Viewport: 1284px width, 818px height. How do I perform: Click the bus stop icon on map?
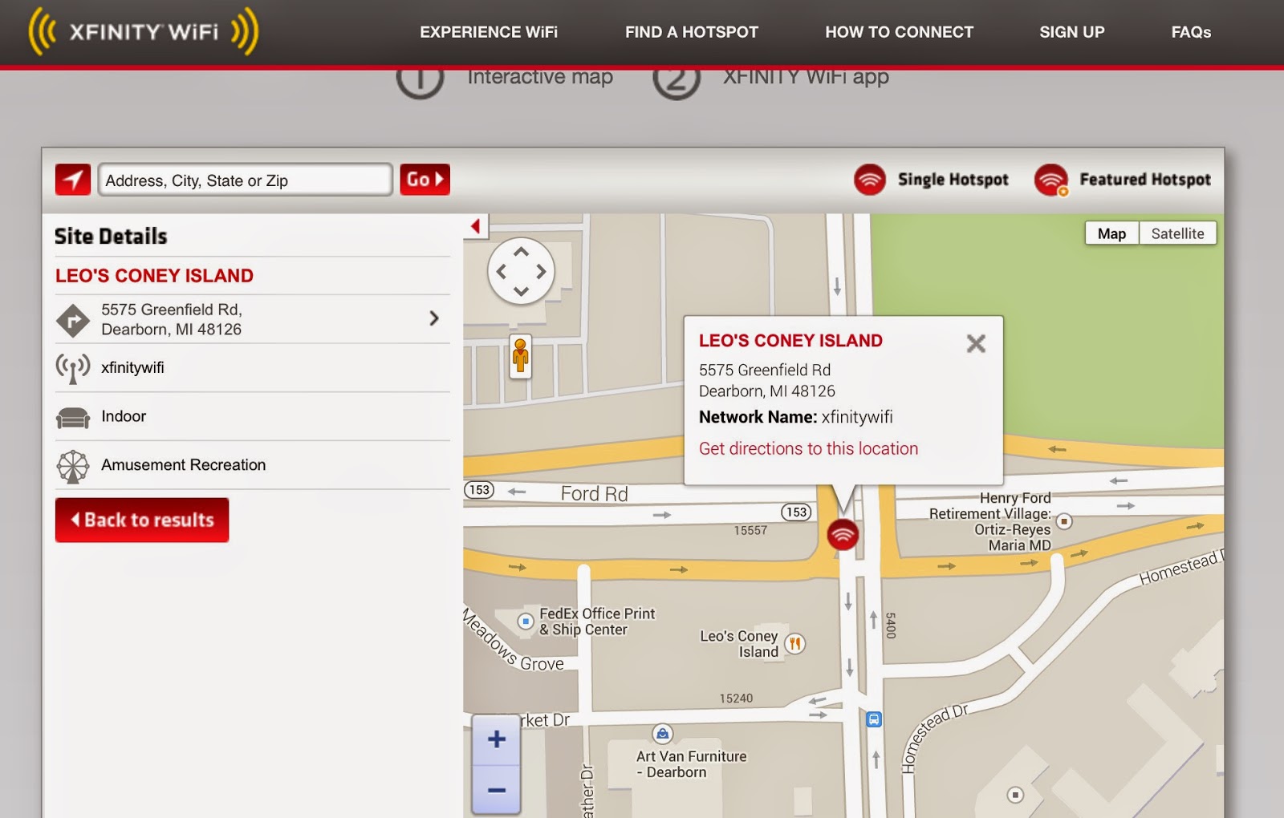[874, 719]
